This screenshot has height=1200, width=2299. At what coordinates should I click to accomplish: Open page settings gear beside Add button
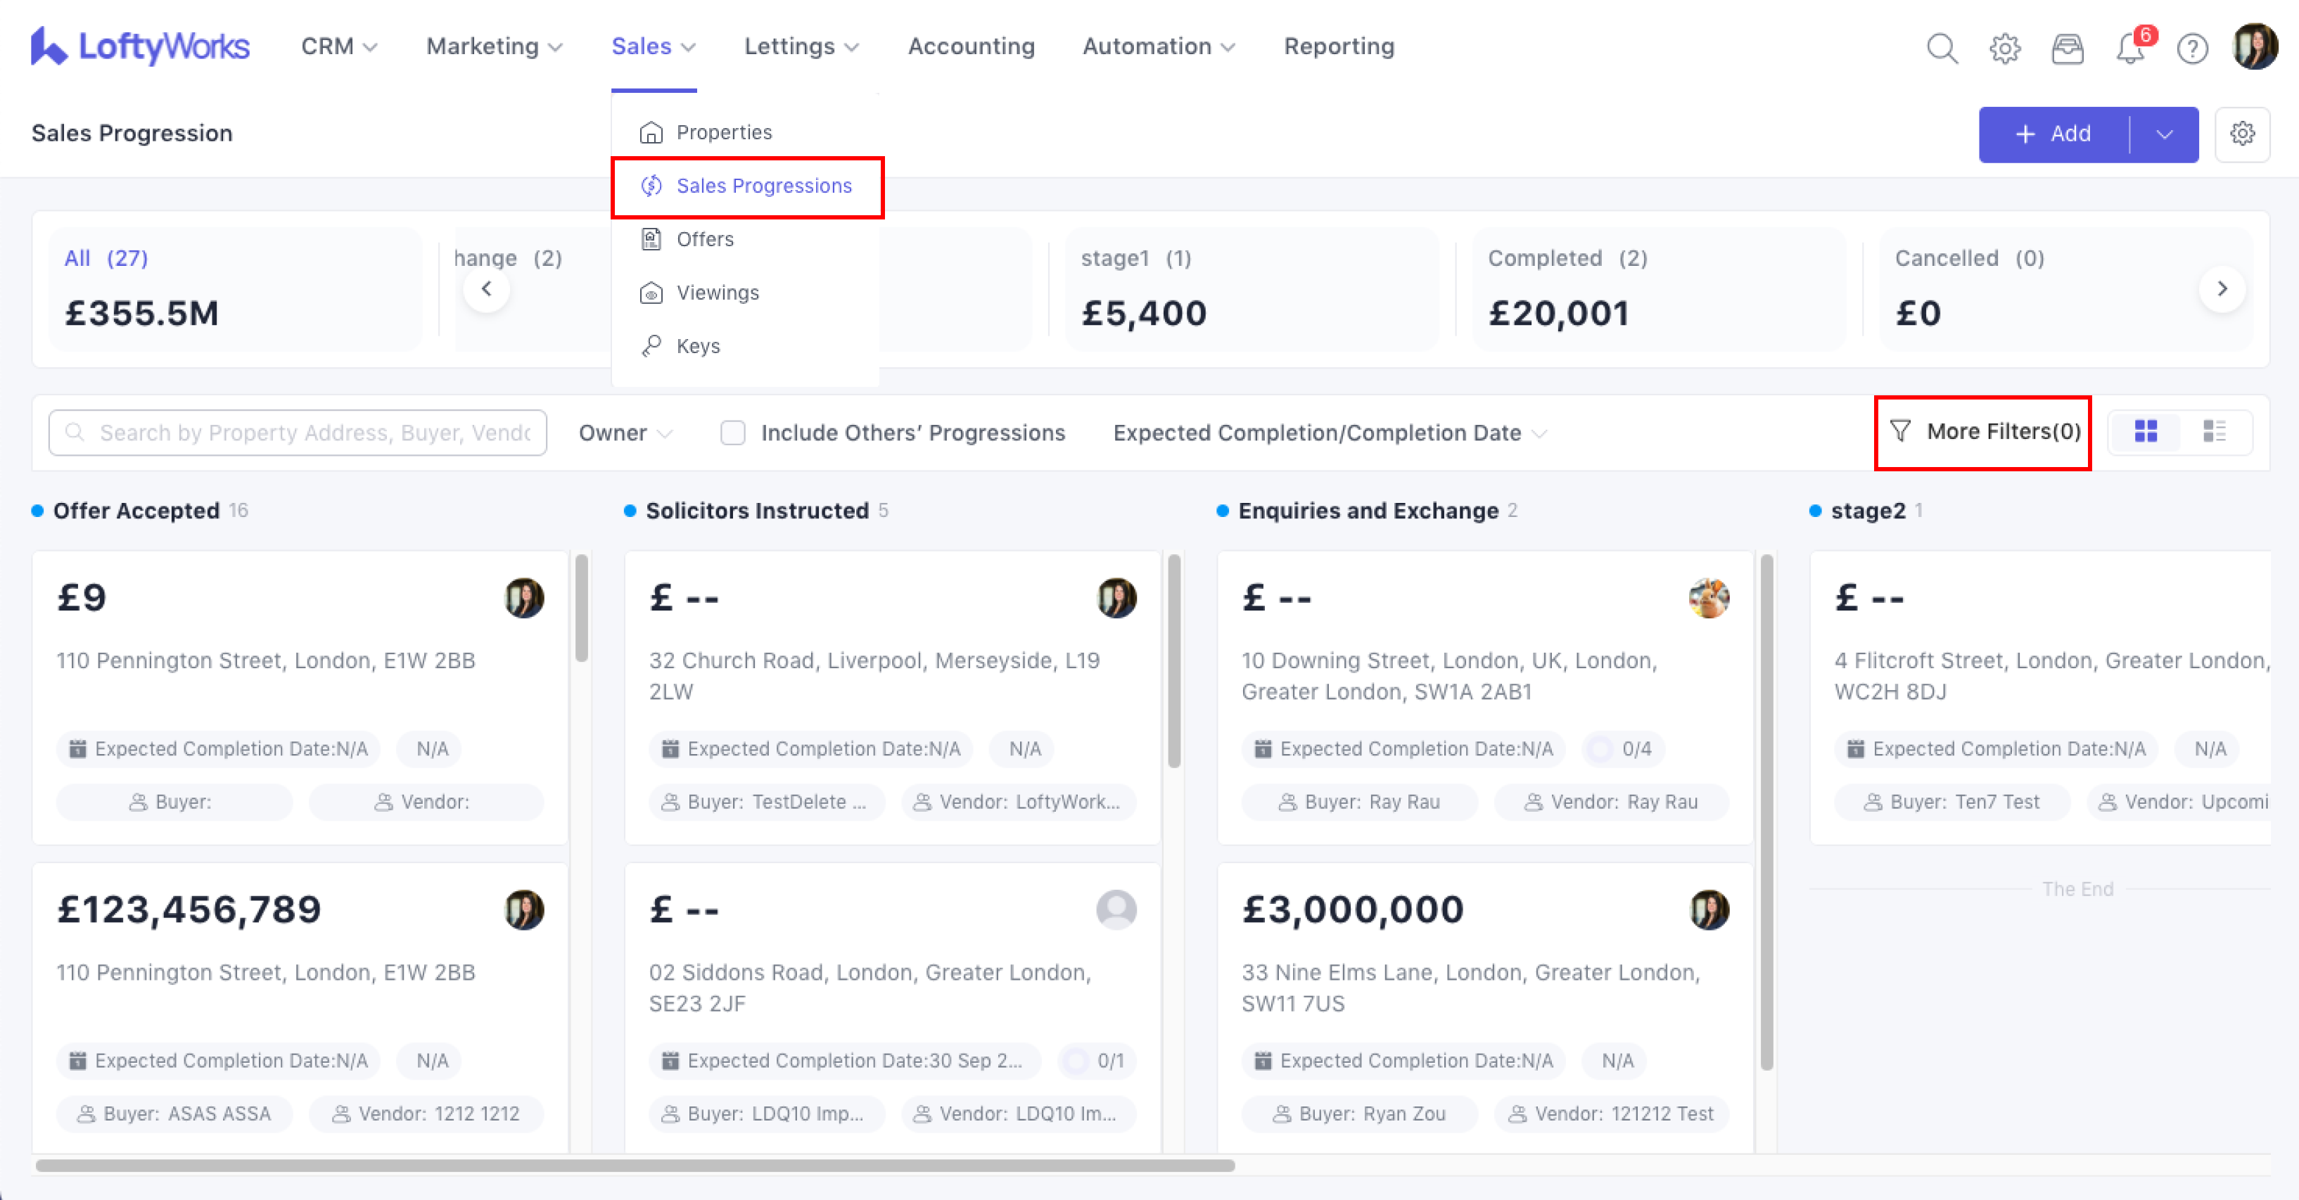click(x=2242, y=134)
